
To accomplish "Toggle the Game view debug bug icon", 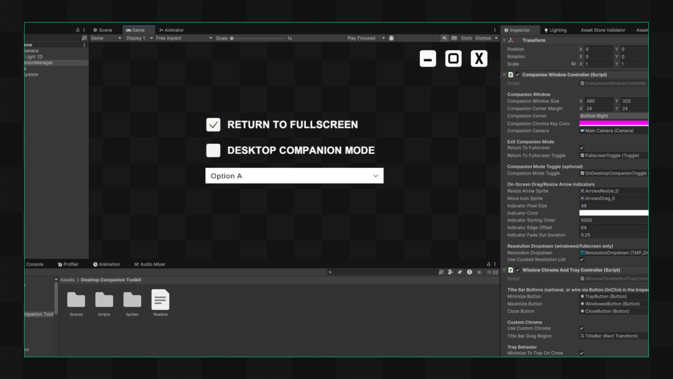I will pyautogui.click(x=391, y=38).
